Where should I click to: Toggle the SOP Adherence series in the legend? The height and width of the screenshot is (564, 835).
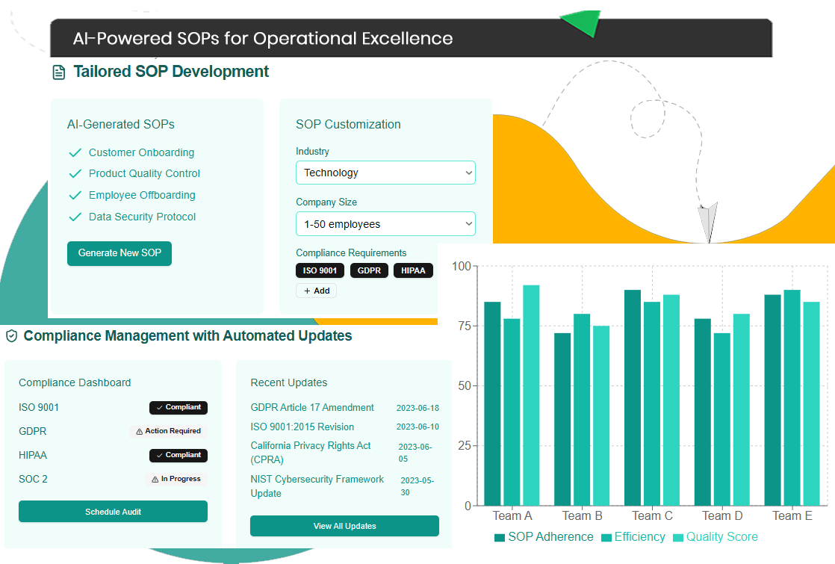(x=544, y=537)
